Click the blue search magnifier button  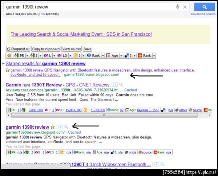point(204,7)
